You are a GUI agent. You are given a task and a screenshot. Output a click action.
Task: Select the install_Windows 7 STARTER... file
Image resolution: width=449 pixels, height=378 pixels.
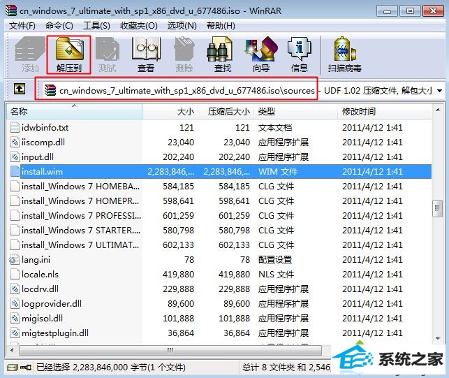coord(81,230)
